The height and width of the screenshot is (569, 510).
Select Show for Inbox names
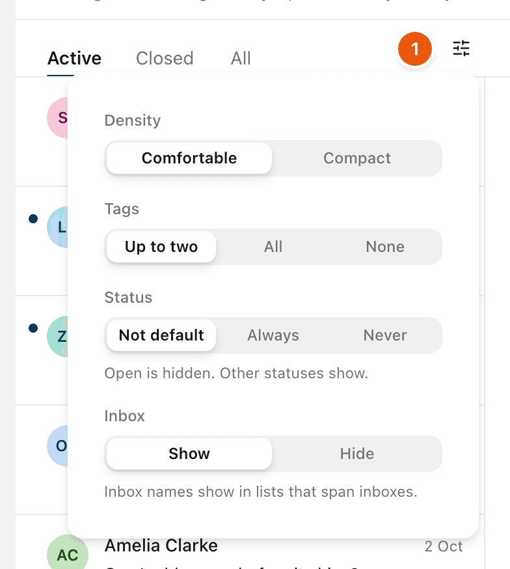tap(189, 454)
